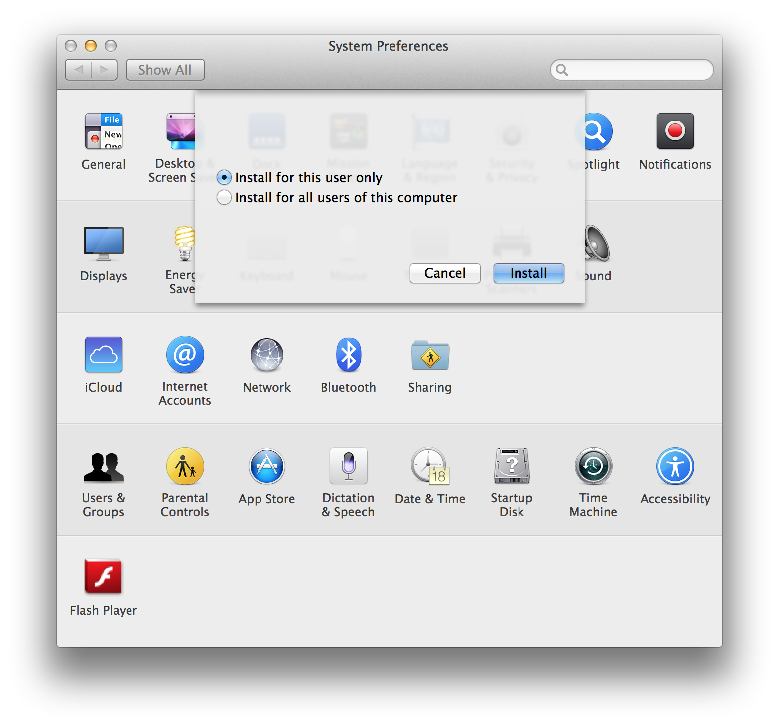The width and height of the screenshot is (779, 726).
Task: Open the App Store preferences icon
Action: tap(267, 467)
